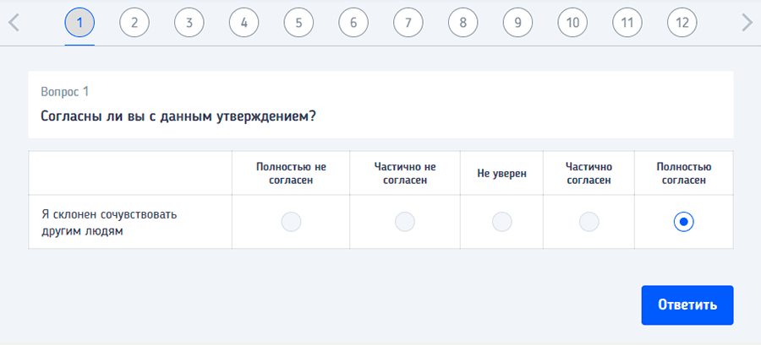Image resolution: width=761 pixels, height=345 pixels.
Task: Go to question 1 circle
Action: (79, 23)
